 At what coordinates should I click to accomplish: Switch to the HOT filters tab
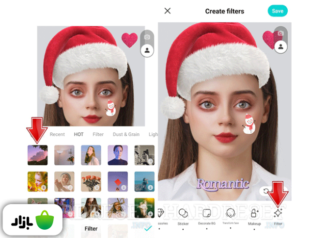click(x=78, y=134)
